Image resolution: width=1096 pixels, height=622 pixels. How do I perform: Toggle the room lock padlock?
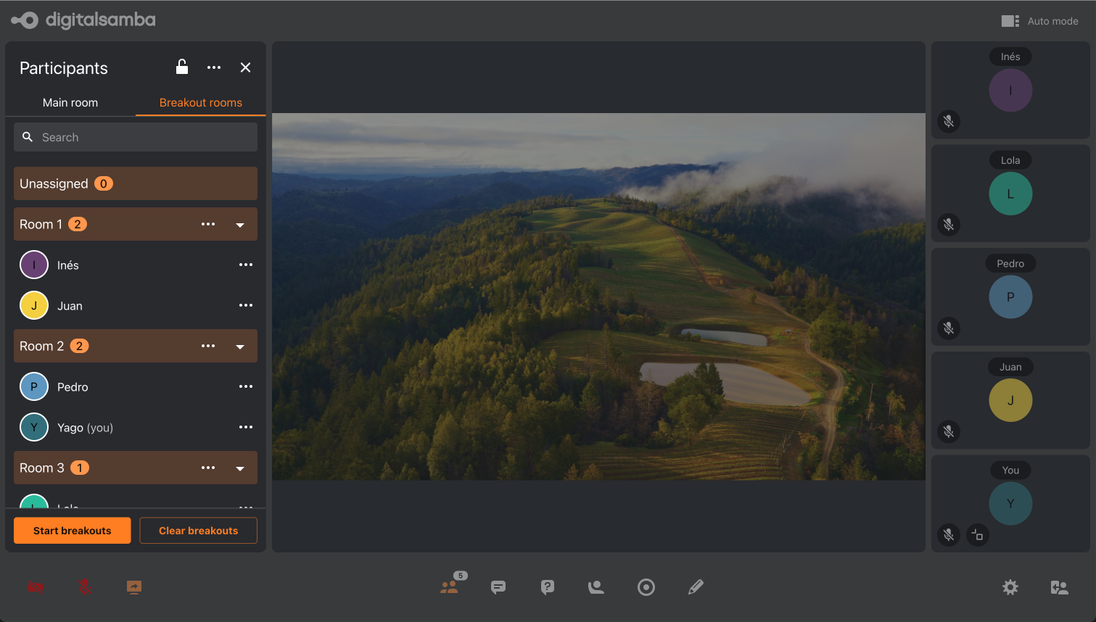pos(182,67)
